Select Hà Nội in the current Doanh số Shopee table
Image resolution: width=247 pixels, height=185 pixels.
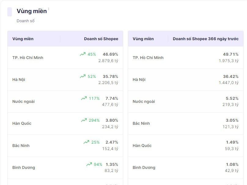(x=19, y=80)
